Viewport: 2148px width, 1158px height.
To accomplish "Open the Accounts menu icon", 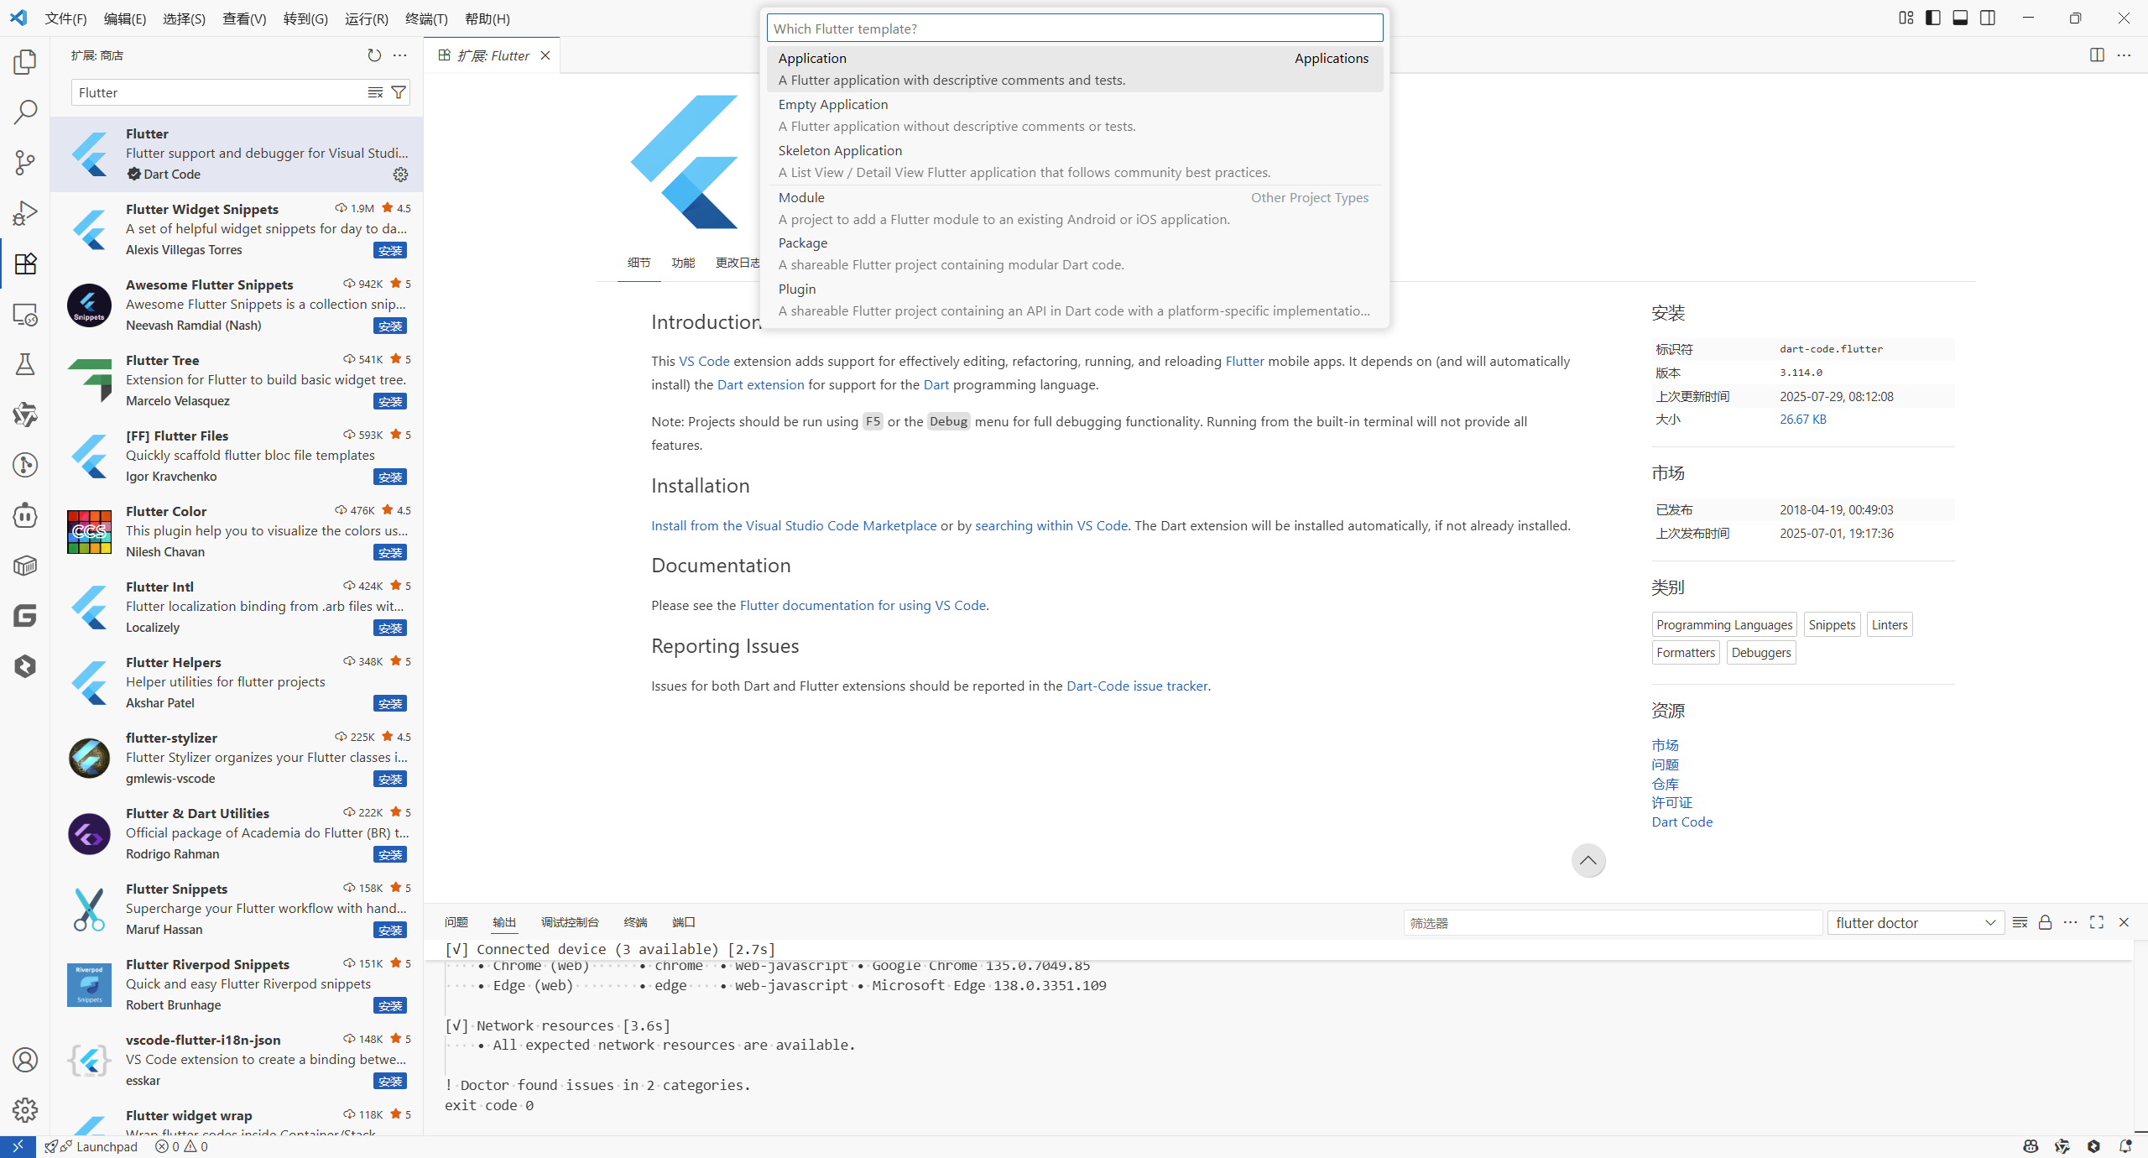I will [x=25, y=1060].
